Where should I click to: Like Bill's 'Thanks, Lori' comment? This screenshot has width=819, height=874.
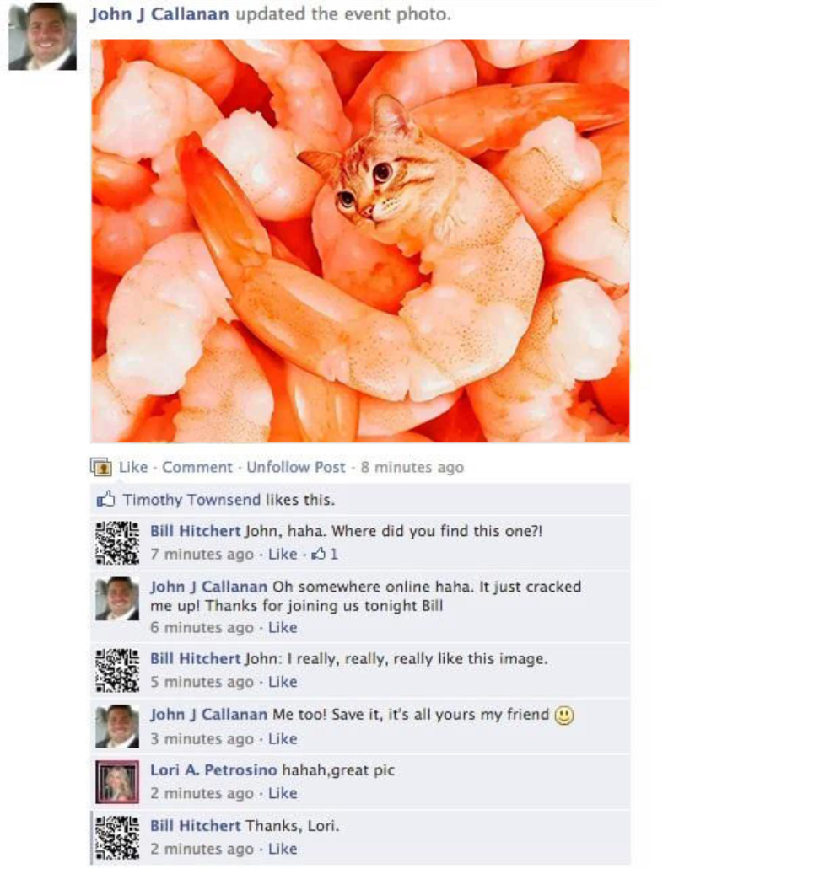pos(283,849)
